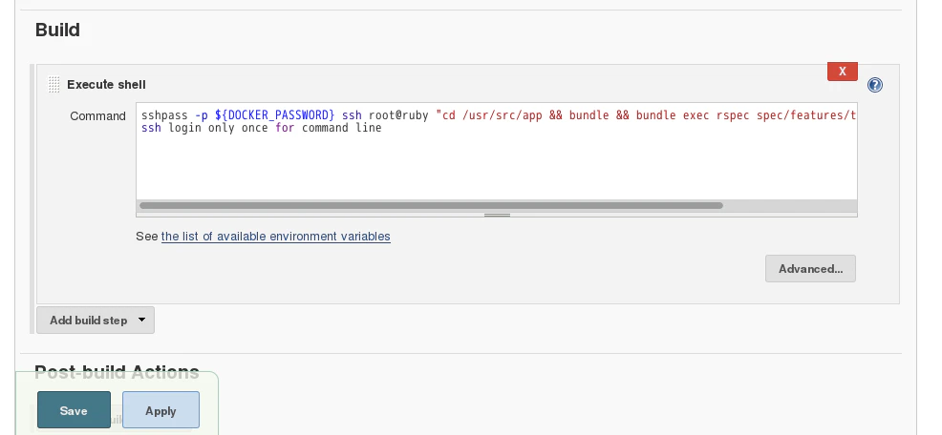Click the Execute shell step title
Screen dimensions: 942x435
(106, 85)
